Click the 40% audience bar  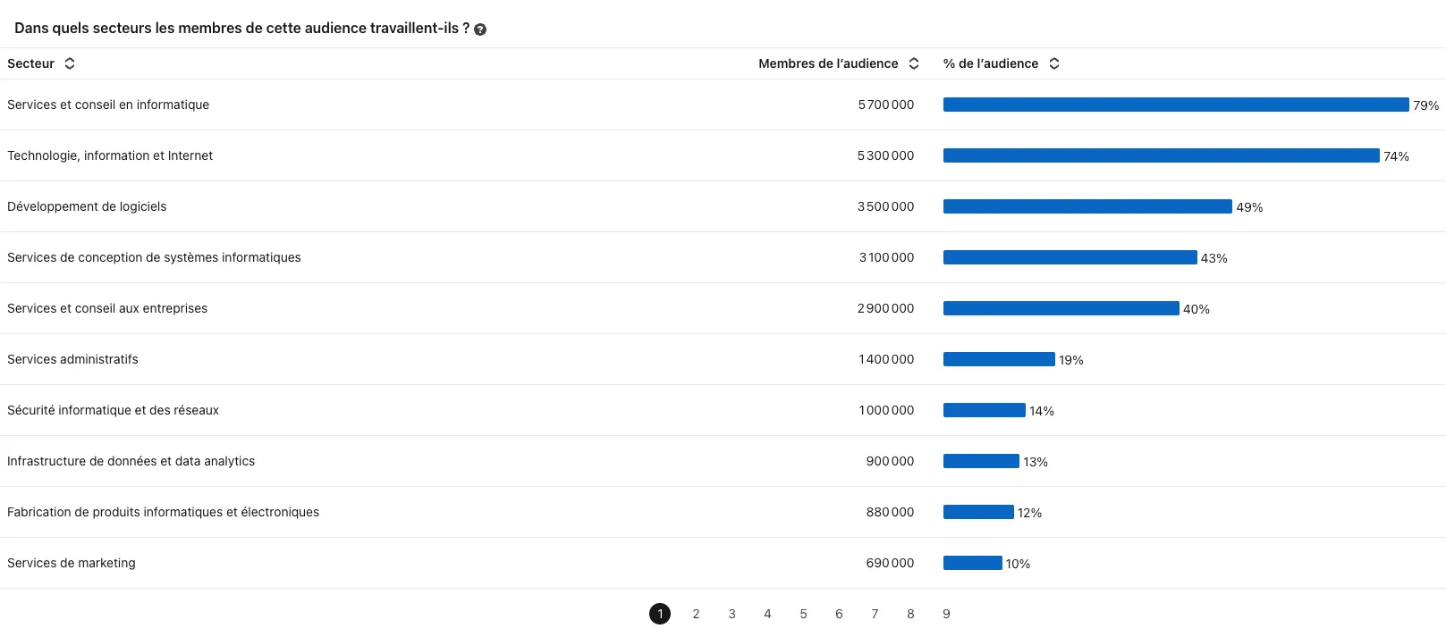coord(1061,308)
